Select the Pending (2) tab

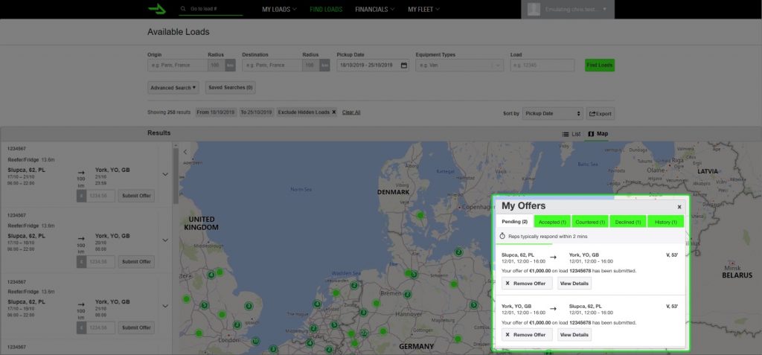515,222
